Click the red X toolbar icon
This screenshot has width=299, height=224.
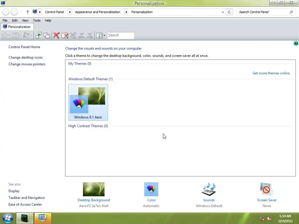pyautogui.click(x=56, y=35)
